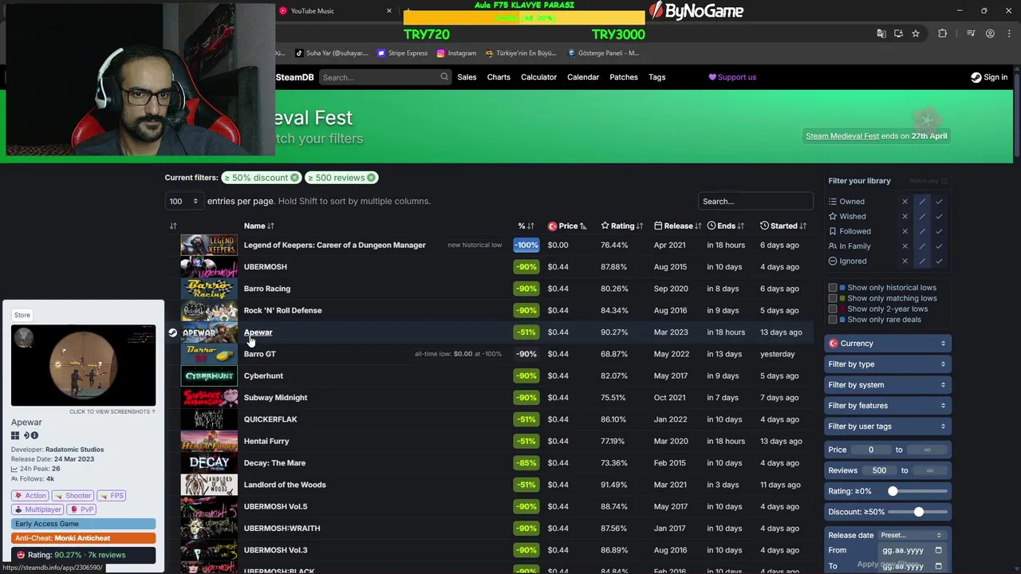Expand Filter by system dropdown

pos(887,385)
